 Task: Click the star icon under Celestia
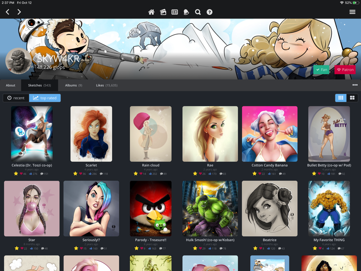(16, 173)
